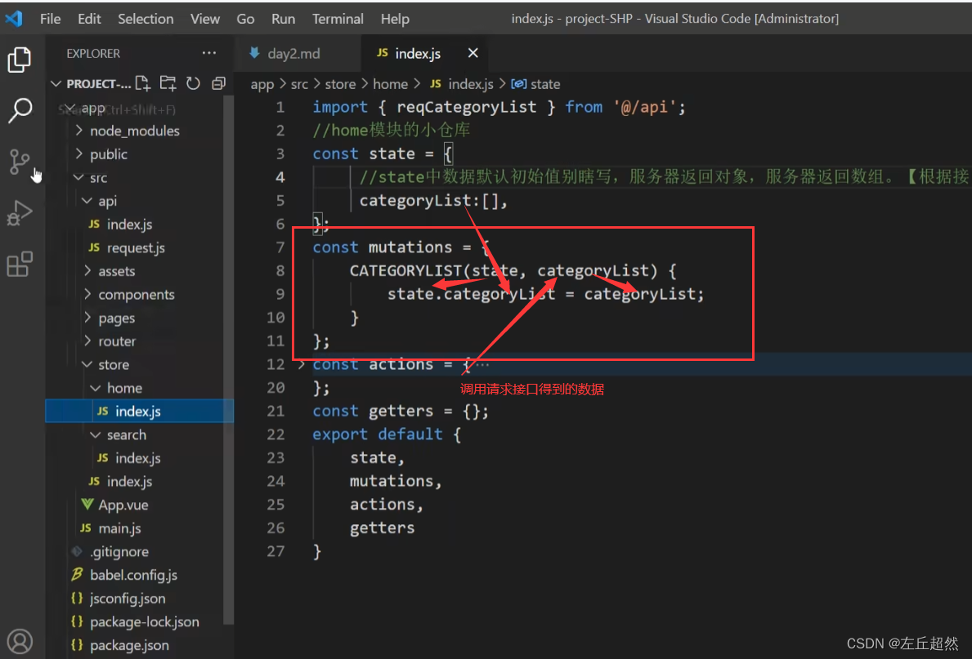Click 'src' in the breadcrumb path
Viewport: 972px width, 659px height.
(299, 84)
